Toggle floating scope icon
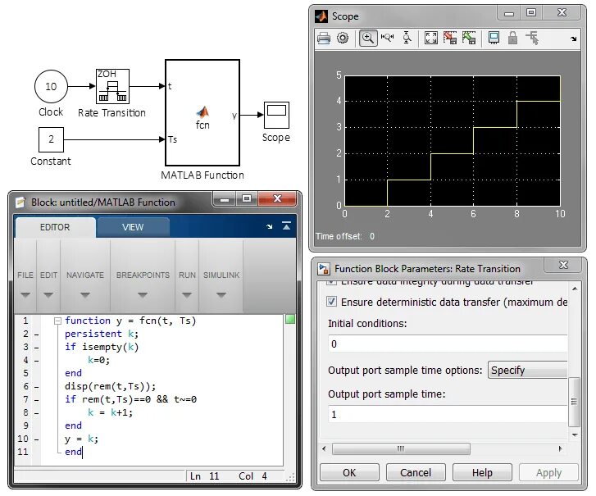This screenshot has height=496, width=596. pos(494,38)
